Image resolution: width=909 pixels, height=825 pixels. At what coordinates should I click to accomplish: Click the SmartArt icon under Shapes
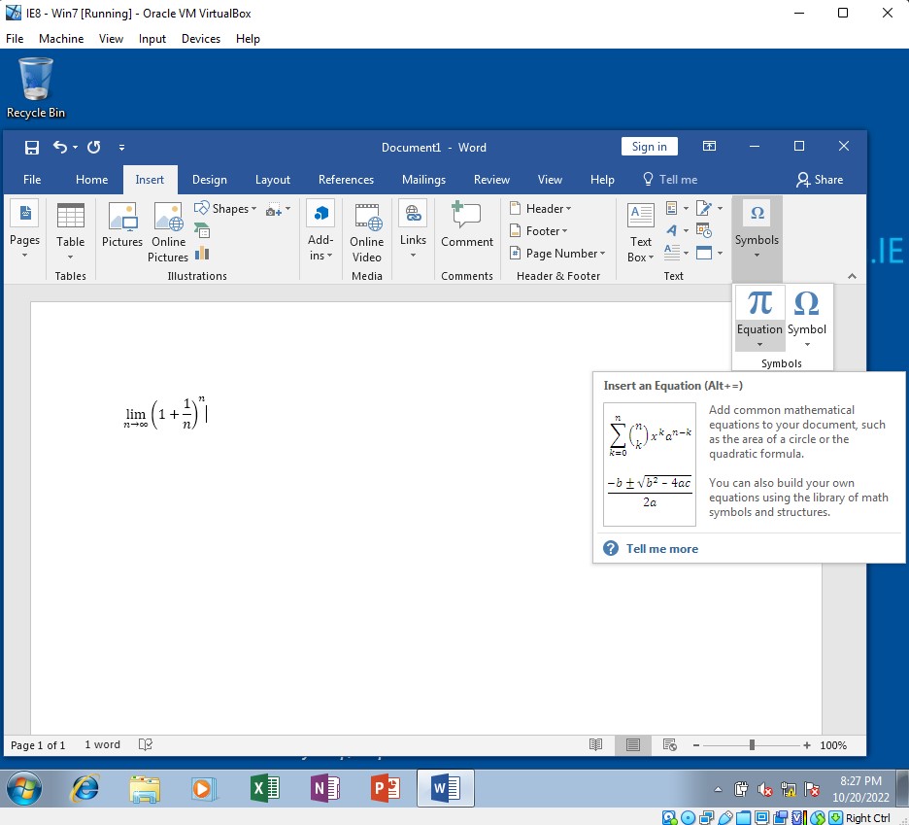tap(202, 230)
